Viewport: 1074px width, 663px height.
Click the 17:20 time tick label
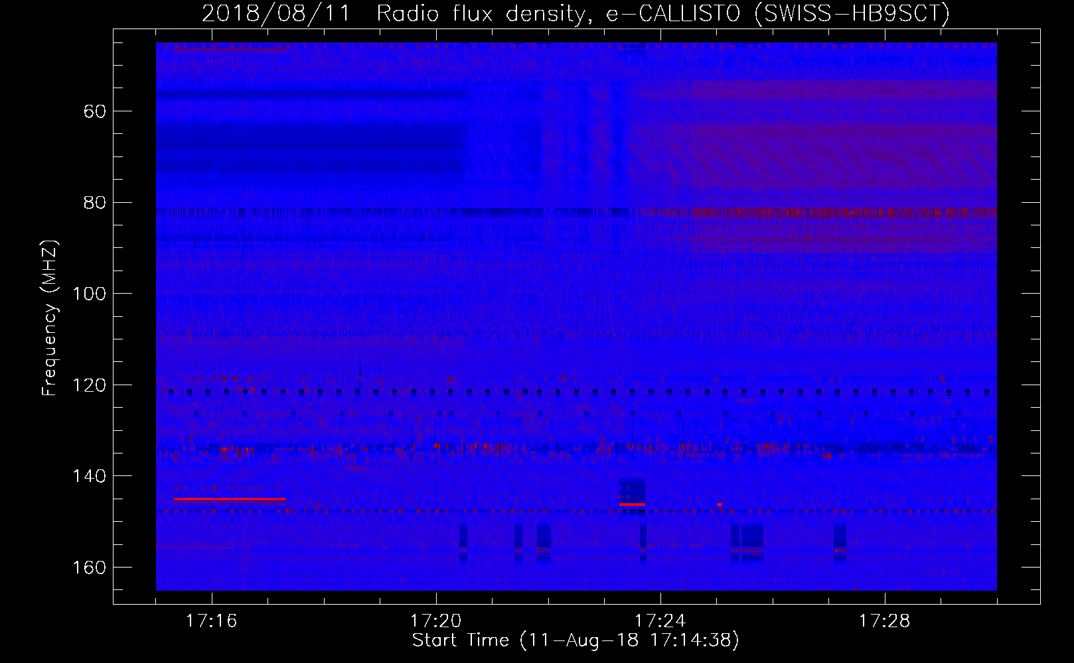click(x=436, y=621)
